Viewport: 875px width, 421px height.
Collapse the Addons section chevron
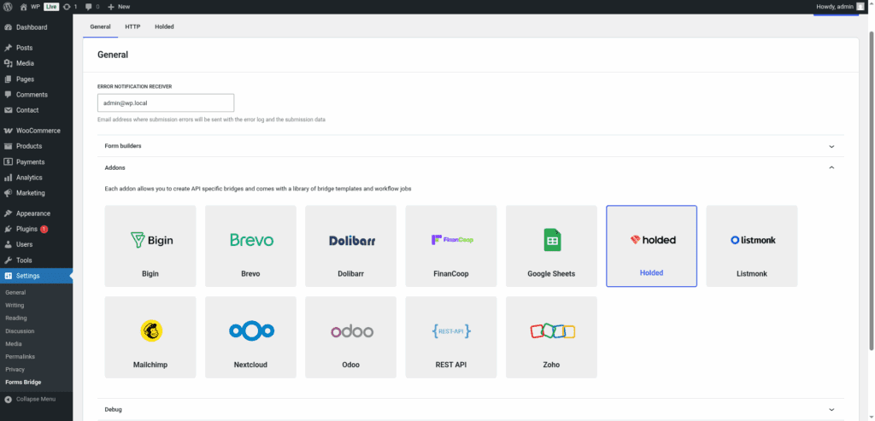(831, 167)
